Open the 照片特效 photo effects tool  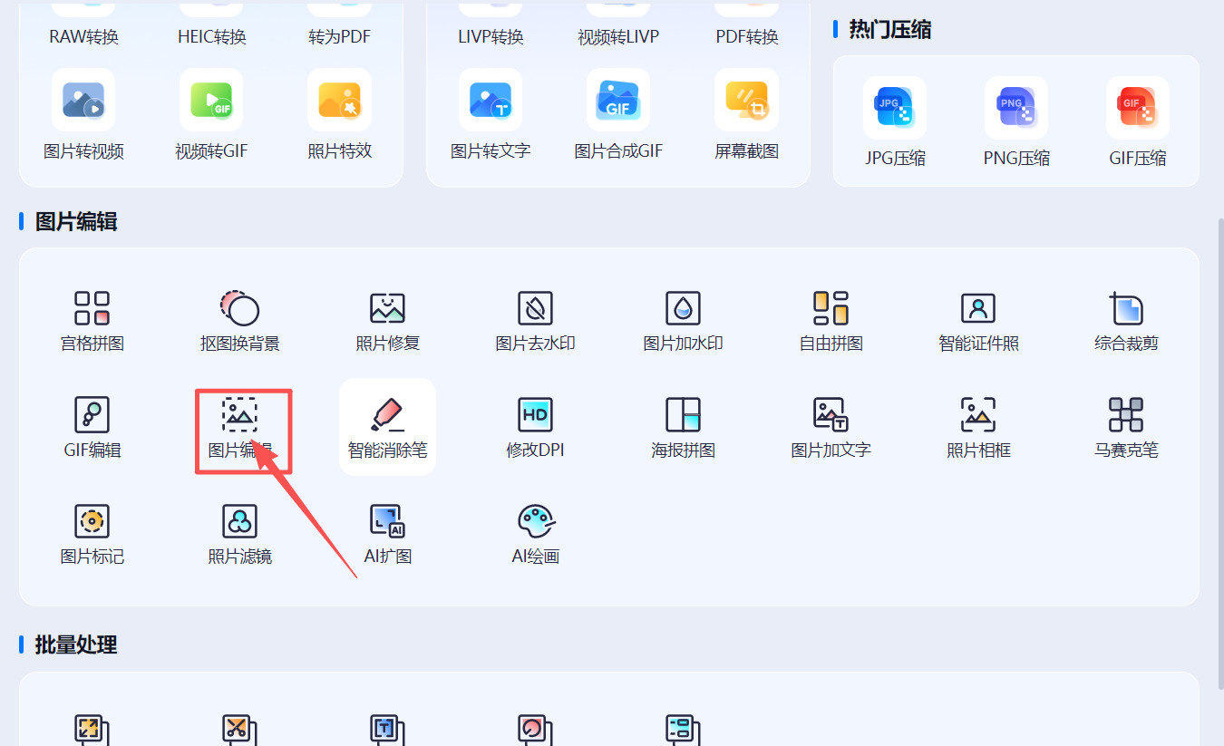tap(340, 115)
